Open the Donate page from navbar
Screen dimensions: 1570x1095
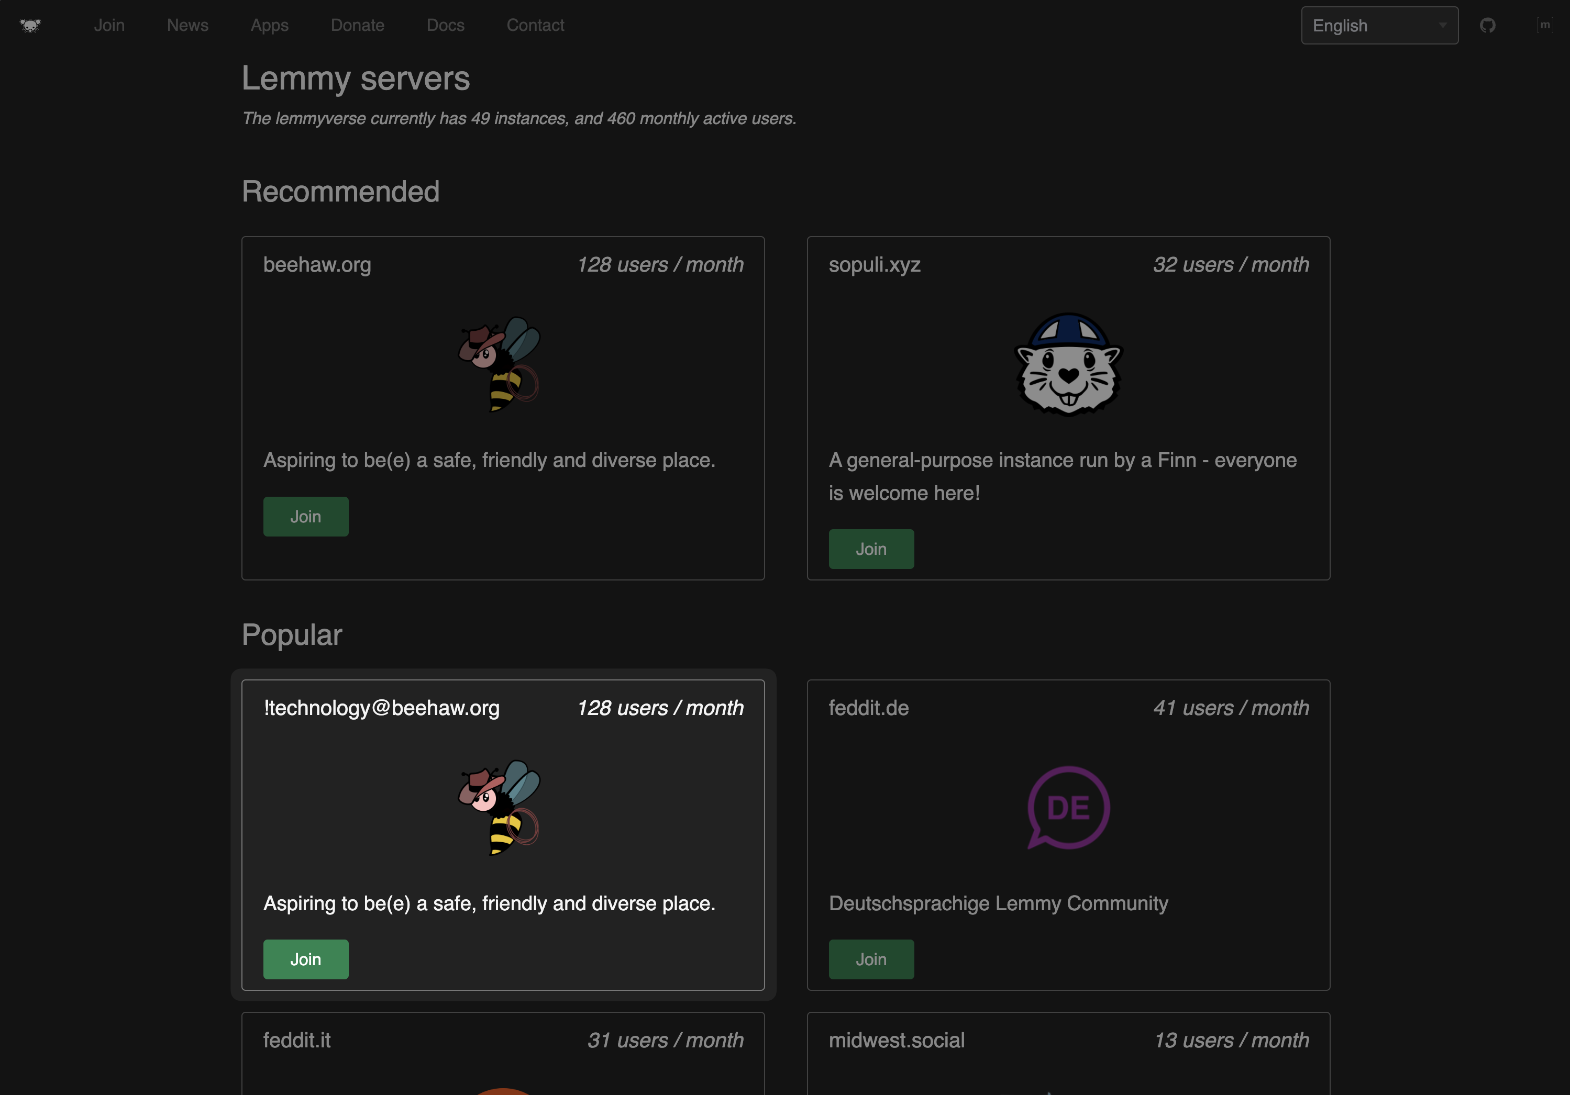tap(357, 25)
